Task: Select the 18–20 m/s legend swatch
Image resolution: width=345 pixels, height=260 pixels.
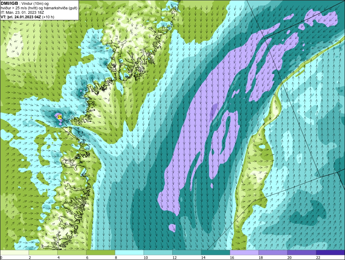Action: [273, 252]
